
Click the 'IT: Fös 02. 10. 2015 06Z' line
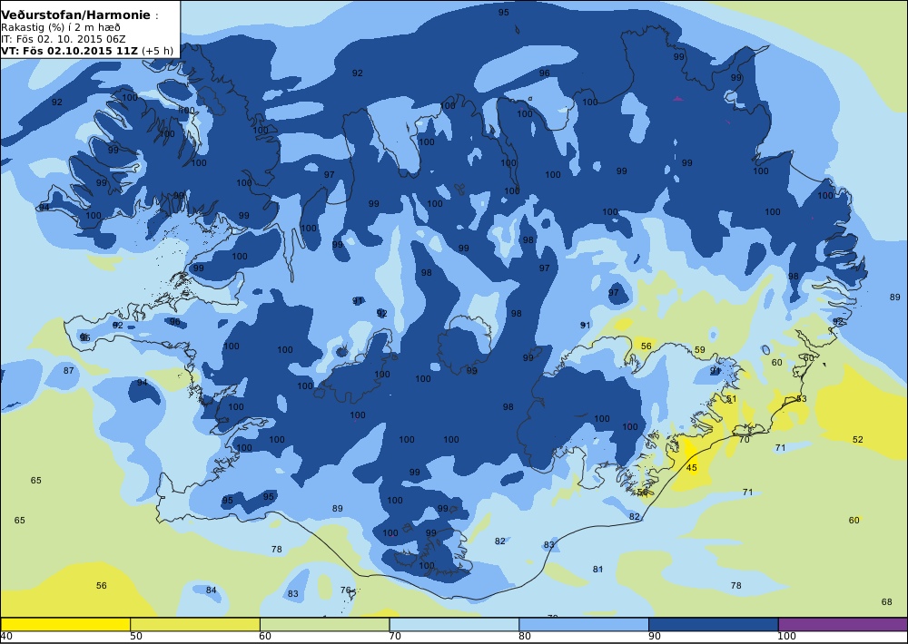click(64, 39)
